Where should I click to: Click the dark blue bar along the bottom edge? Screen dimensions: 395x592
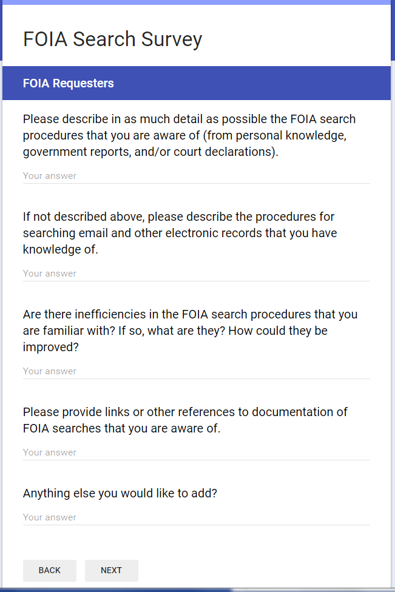pyautogui.click(x=115, y=590)
